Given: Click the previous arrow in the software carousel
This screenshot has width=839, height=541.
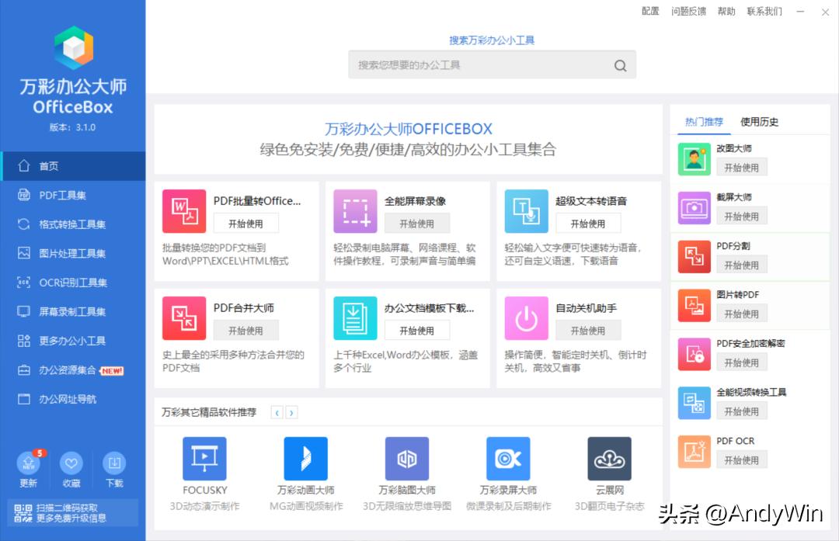Looking at the screenshot, I should 277,412.
